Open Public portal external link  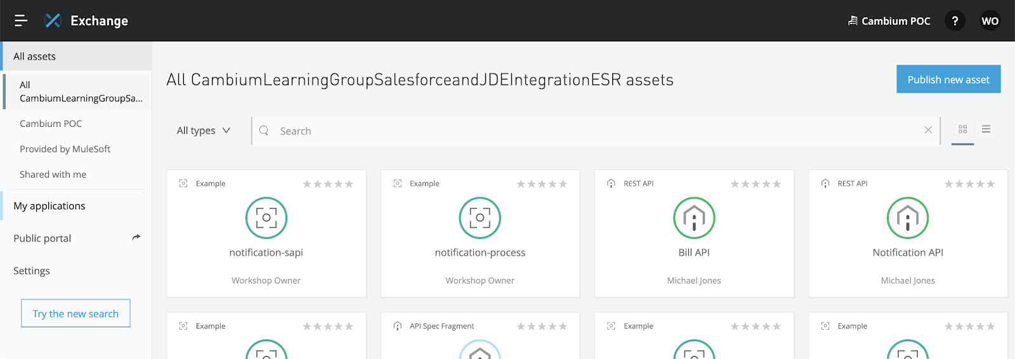(136, 238)
